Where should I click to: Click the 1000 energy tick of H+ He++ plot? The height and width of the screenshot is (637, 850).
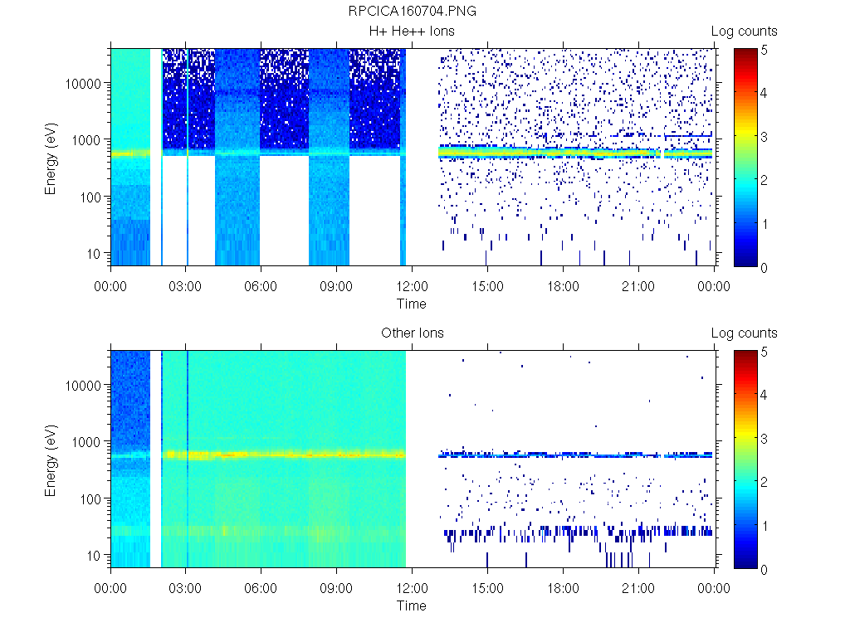point(86,140)
